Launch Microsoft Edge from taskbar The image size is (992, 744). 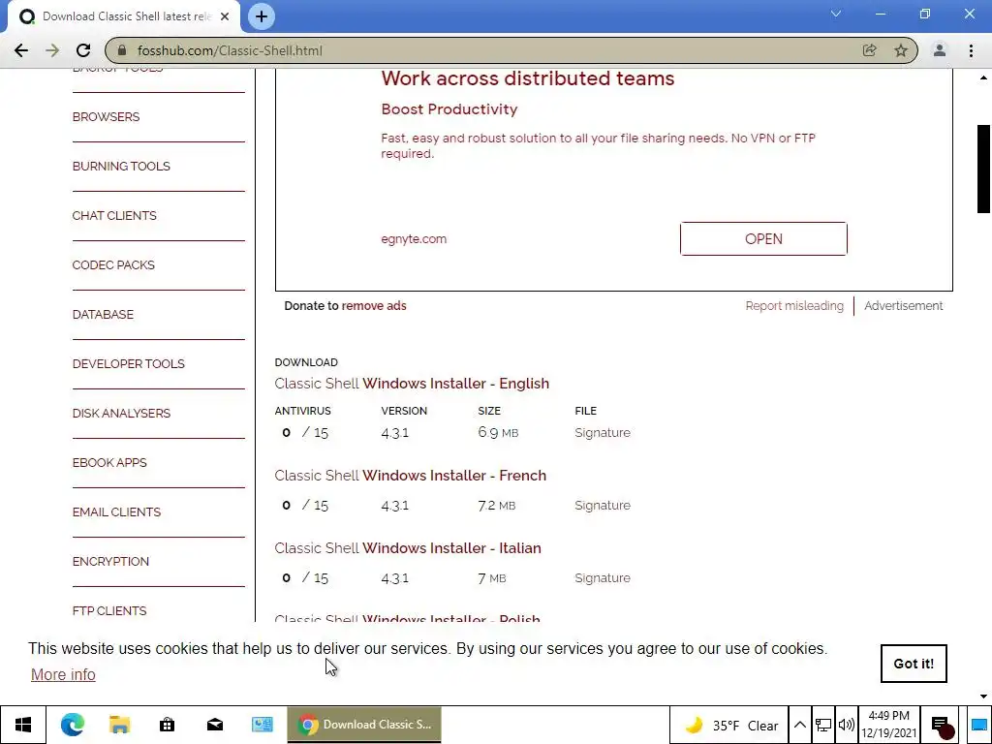[72, 725]
